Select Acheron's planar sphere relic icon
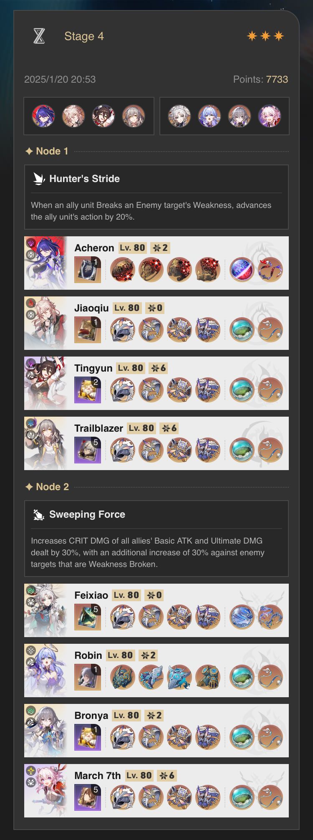 click(x=242, y=270)
